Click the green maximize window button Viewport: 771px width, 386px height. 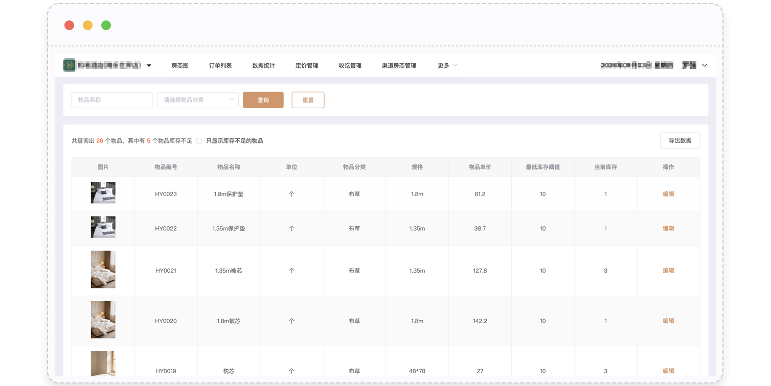(106, 26)
